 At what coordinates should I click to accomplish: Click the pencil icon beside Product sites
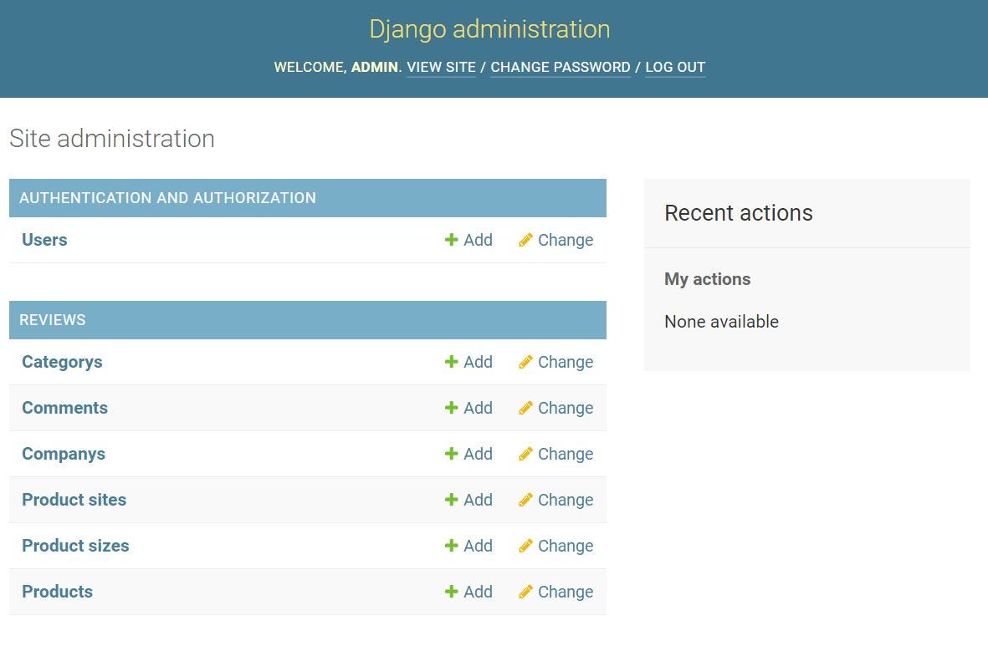526,500
